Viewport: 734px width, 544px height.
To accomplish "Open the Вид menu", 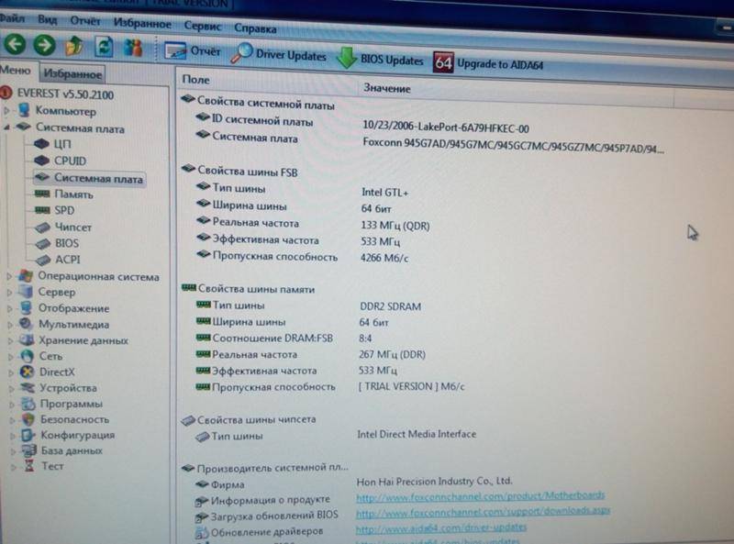I will [x=48, y=19].
